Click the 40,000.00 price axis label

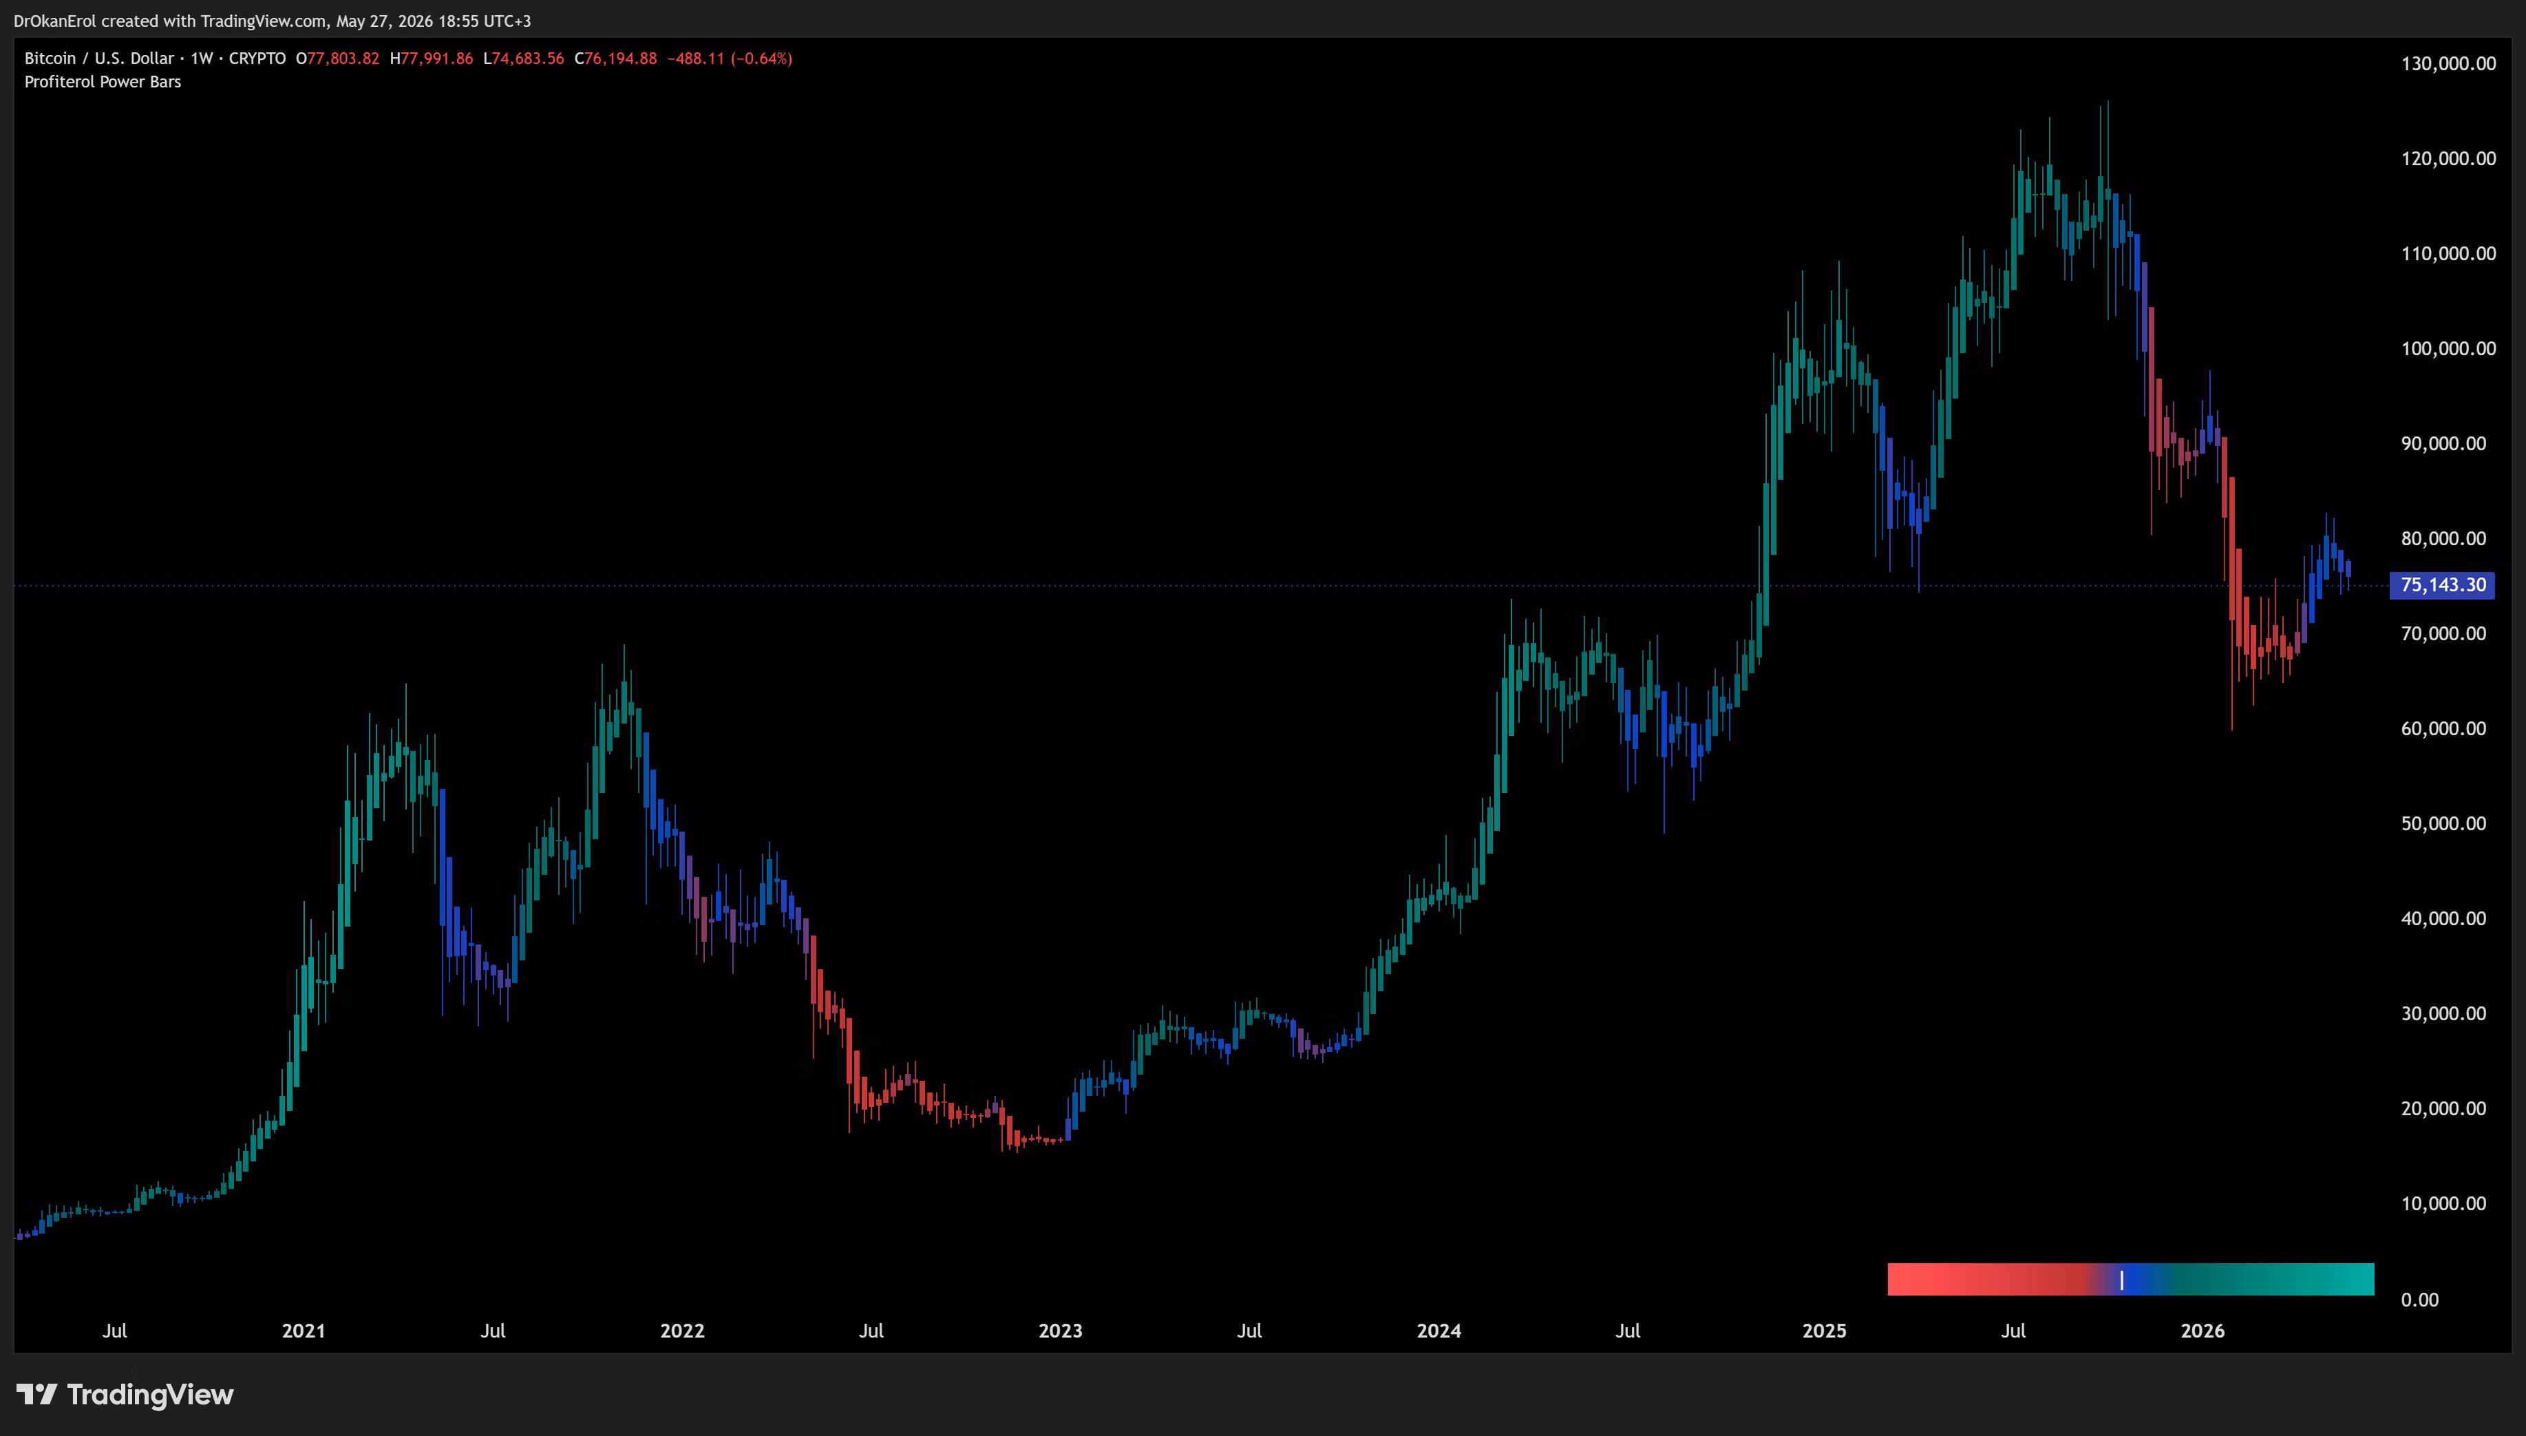[2443, 918]
